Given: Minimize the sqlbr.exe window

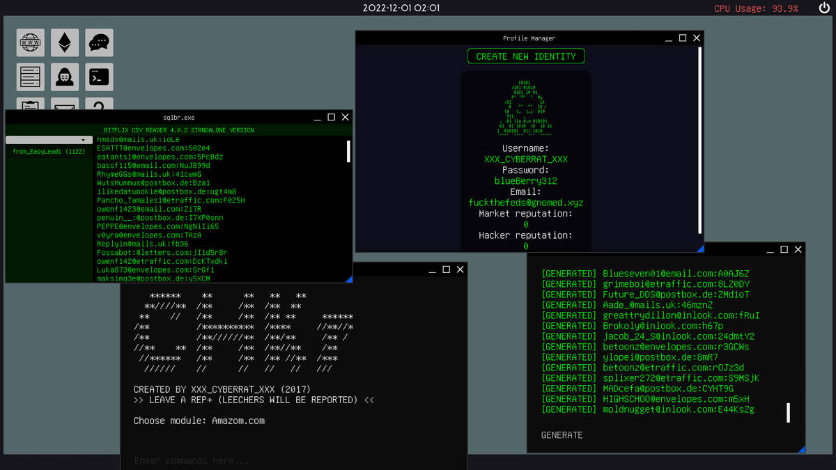Looking at the screenshot, I should click(318, 117).
